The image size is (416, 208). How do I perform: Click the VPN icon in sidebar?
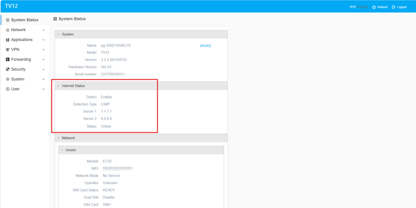(7, 50)
